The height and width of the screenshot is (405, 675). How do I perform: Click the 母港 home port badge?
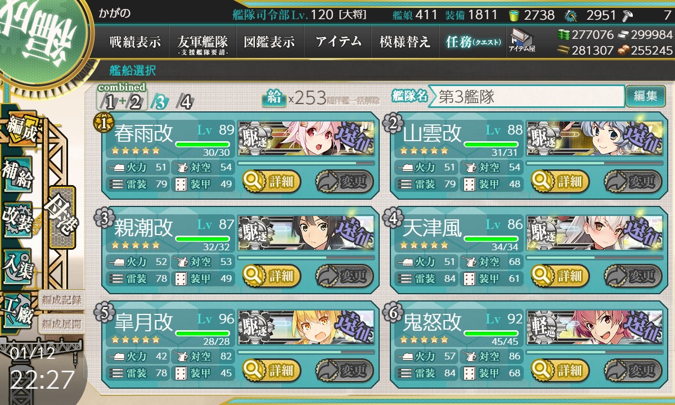coord(61,217)
